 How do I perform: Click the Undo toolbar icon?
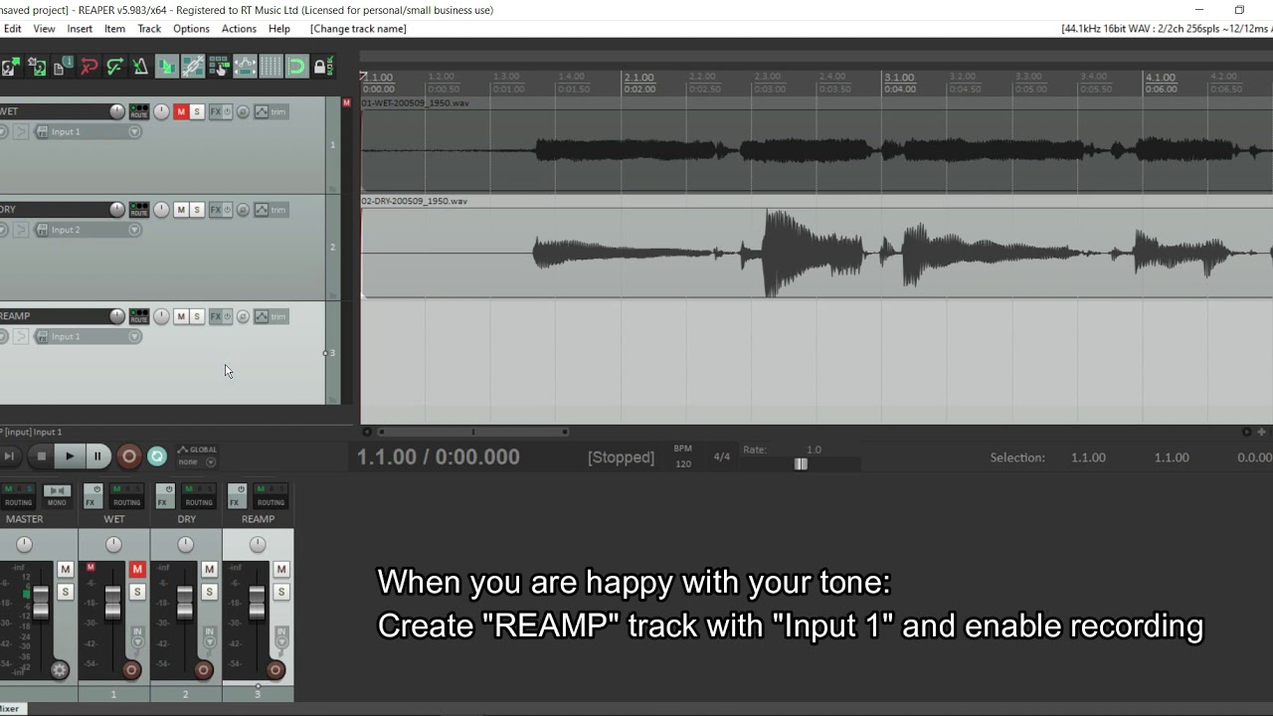click(x=90, y=67)
